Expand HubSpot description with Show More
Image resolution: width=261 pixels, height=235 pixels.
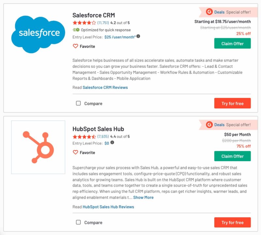click(x=143, y=197)
